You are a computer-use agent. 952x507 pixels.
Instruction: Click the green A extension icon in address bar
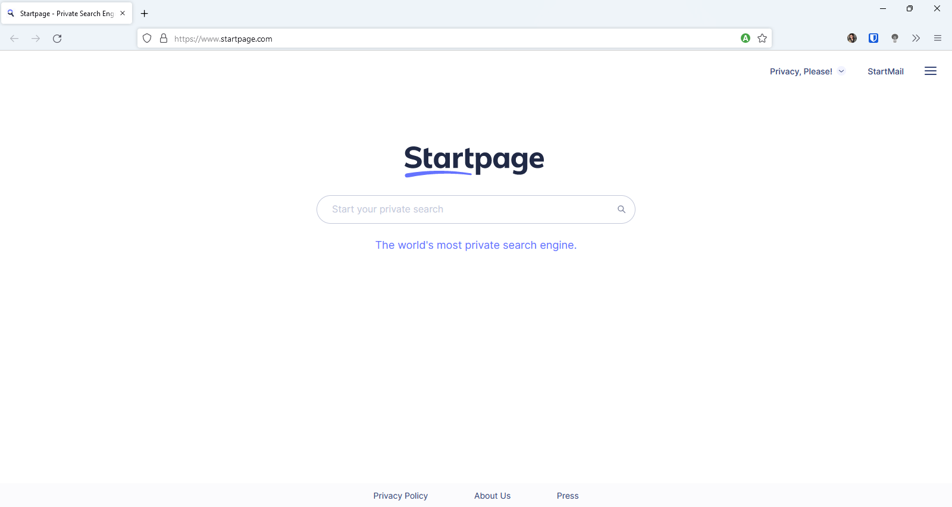tap(746, 38)
